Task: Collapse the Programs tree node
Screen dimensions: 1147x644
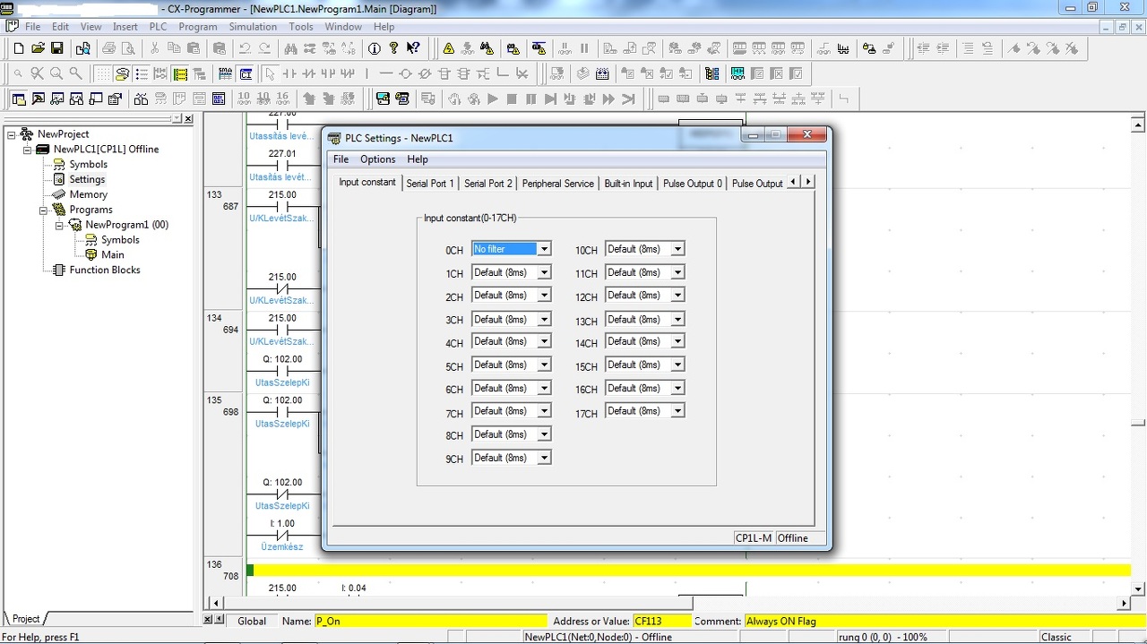Action: [44, 210]
